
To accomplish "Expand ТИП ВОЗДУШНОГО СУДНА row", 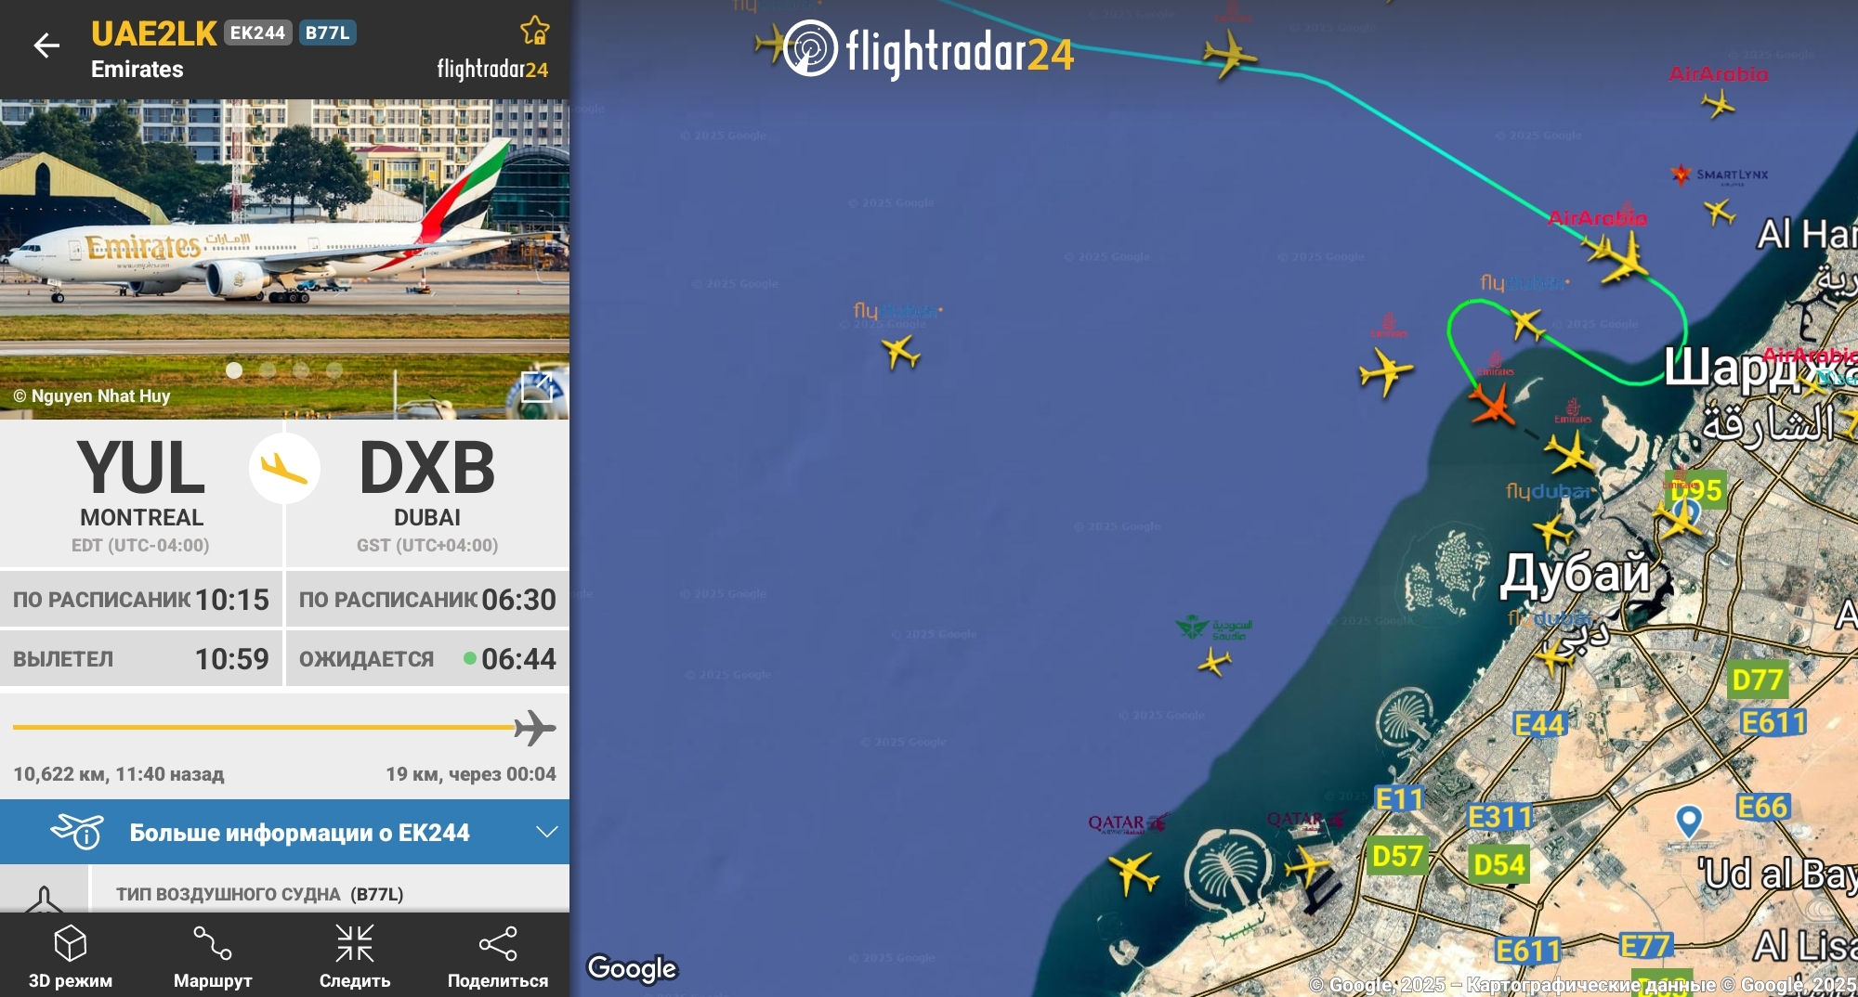I will [x=284, y=892].
